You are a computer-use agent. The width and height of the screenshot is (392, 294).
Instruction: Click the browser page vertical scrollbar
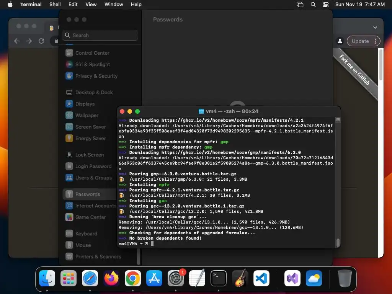coord(381,65)
